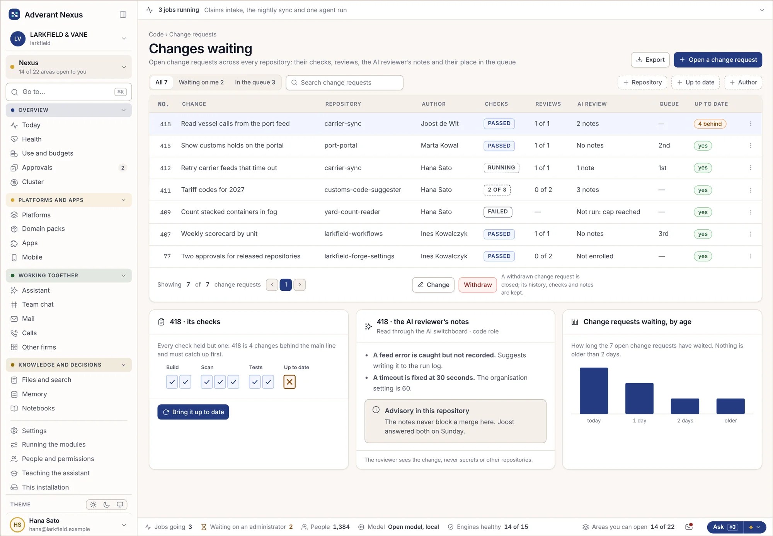Image resolution: width=773 pixels, height=536 pixels.
Task: Collapse the Knowledge and Decisions section
Action: 69,365
